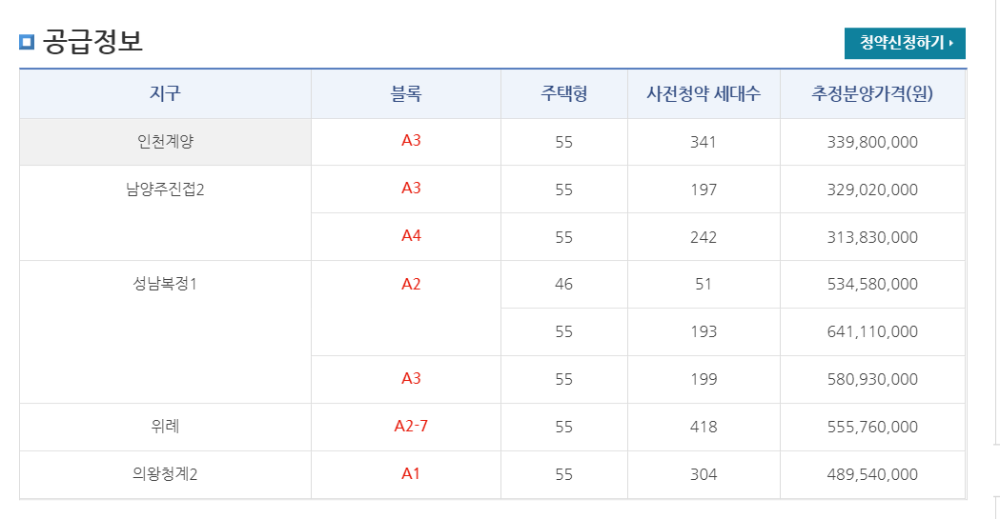Viewport: 1000px width, 519px height.
Task: Click the 주택형 column header
Action: pyautogui.click(x=563, y=93)
